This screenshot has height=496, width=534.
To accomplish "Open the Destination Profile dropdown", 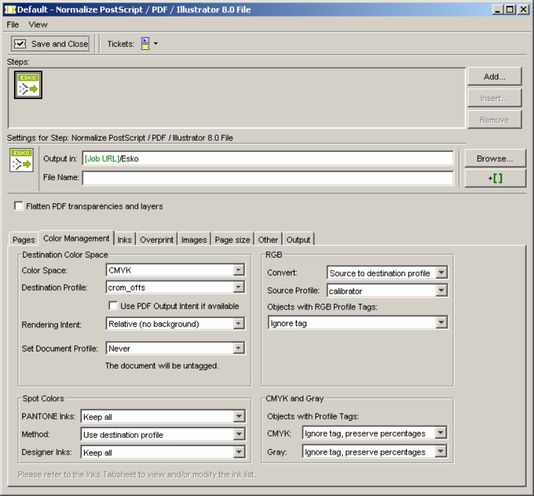I will pyautogui.click(x=239, y=287).
